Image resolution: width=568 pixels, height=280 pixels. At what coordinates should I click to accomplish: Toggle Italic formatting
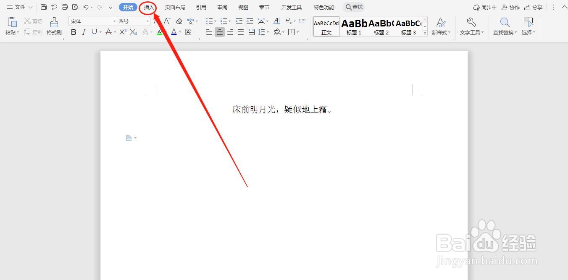84,32
